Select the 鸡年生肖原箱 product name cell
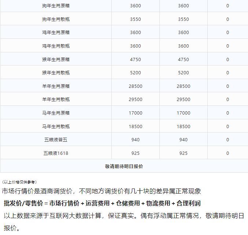The width and height of the screenshot is (248, 235). pos(56,33)
